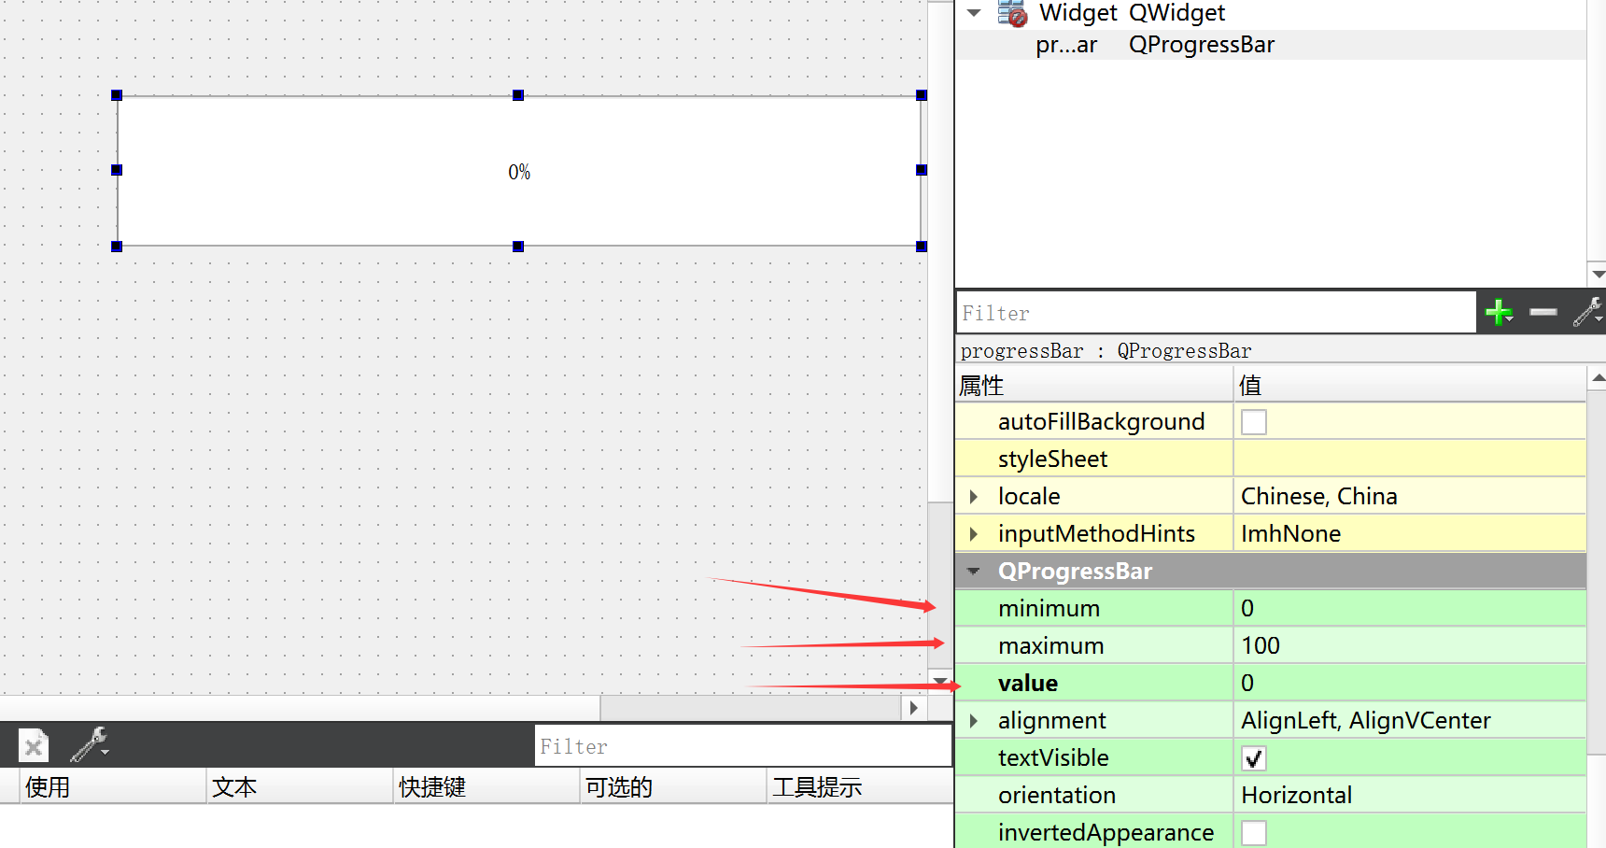
Task: Click the property editor Filter field
Action: point(1216,313)
